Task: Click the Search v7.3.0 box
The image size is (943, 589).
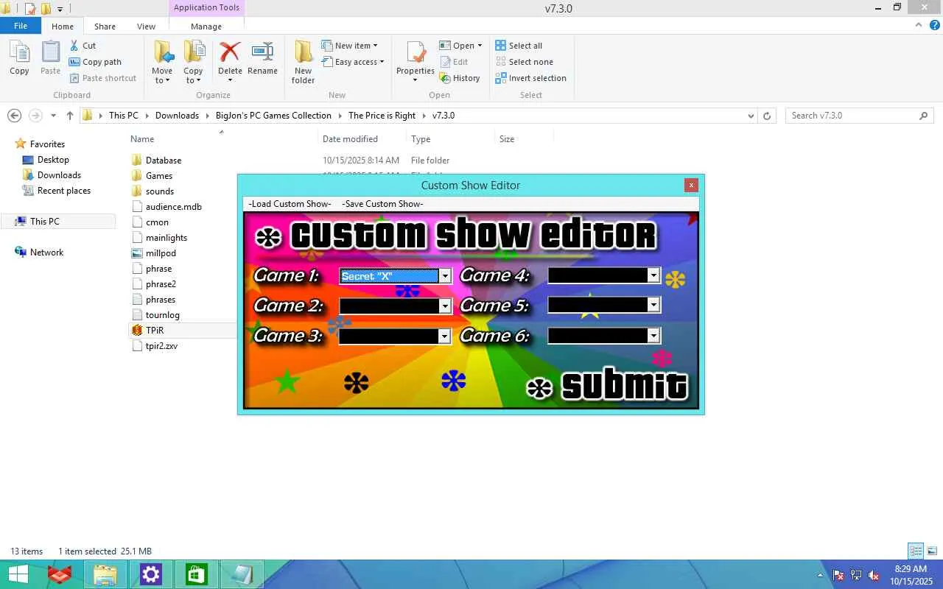Action: coord(860,116)
